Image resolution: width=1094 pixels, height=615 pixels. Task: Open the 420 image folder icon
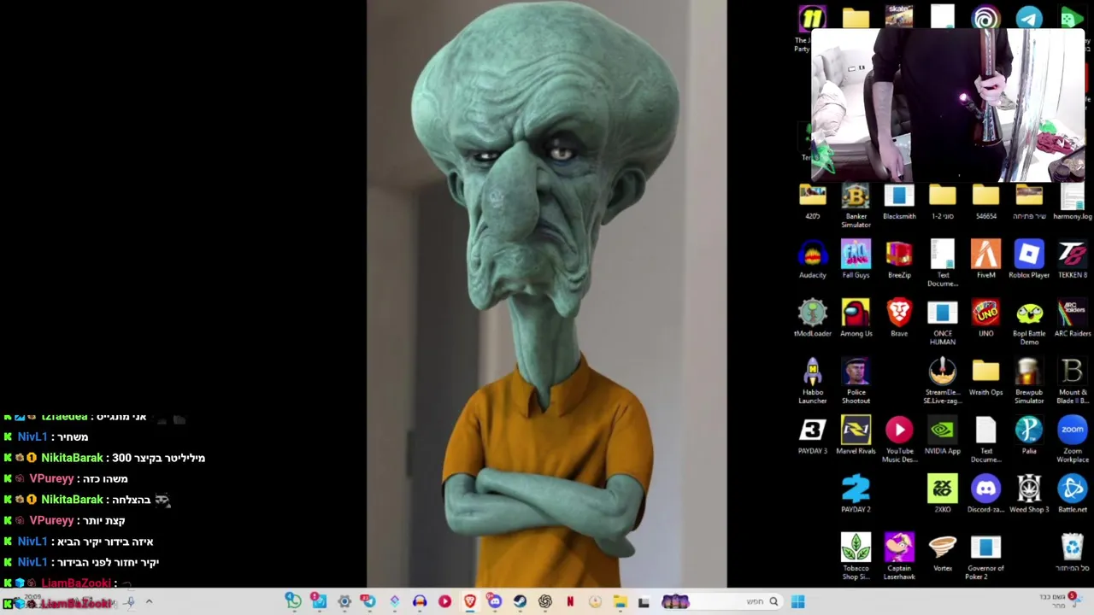pos(812,202)
